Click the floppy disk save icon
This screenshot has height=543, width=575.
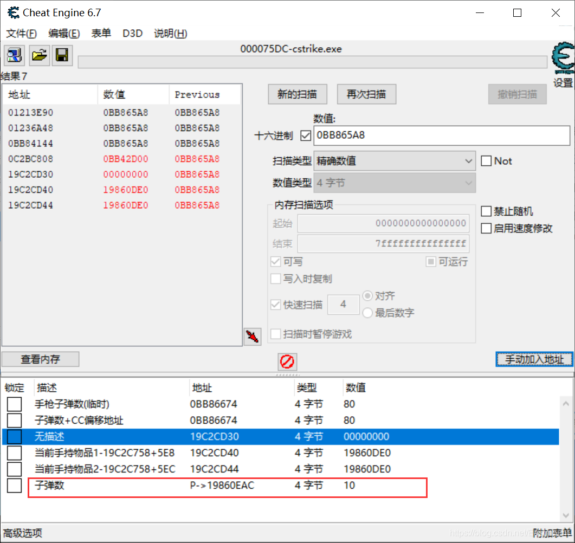62,55
